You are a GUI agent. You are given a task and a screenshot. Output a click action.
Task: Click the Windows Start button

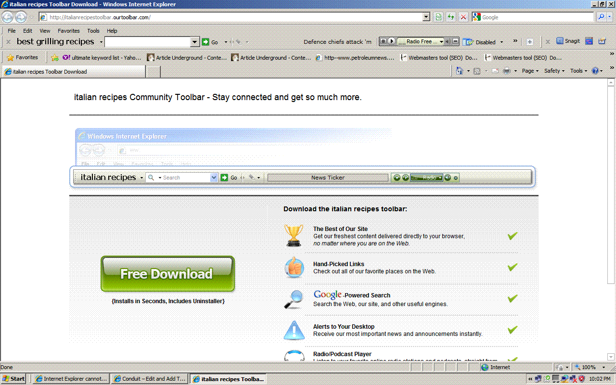(x=14, y=379)
